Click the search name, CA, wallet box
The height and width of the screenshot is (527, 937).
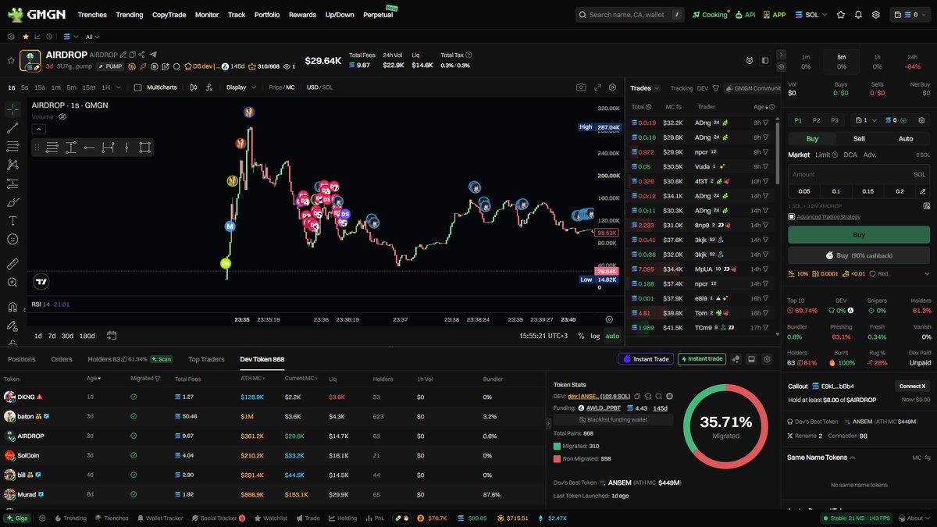tap(631, 14)
